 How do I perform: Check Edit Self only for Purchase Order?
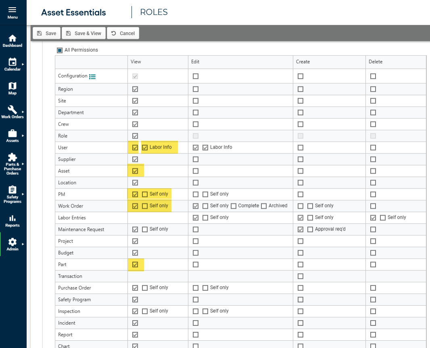(205, 288)
